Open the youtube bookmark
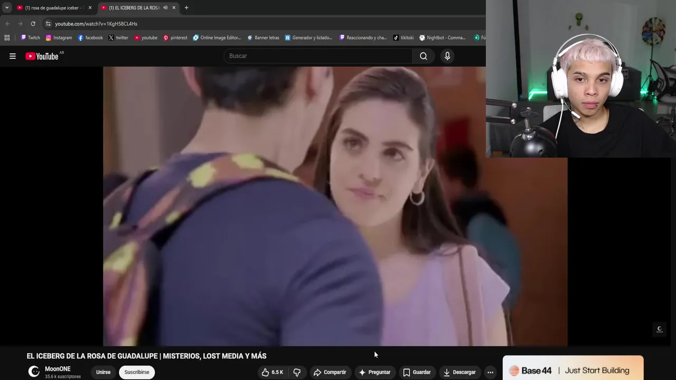 [146, 37]
